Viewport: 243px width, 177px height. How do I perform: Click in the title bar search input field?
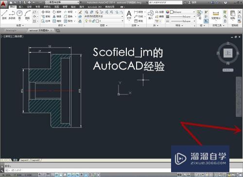[165, 2]
